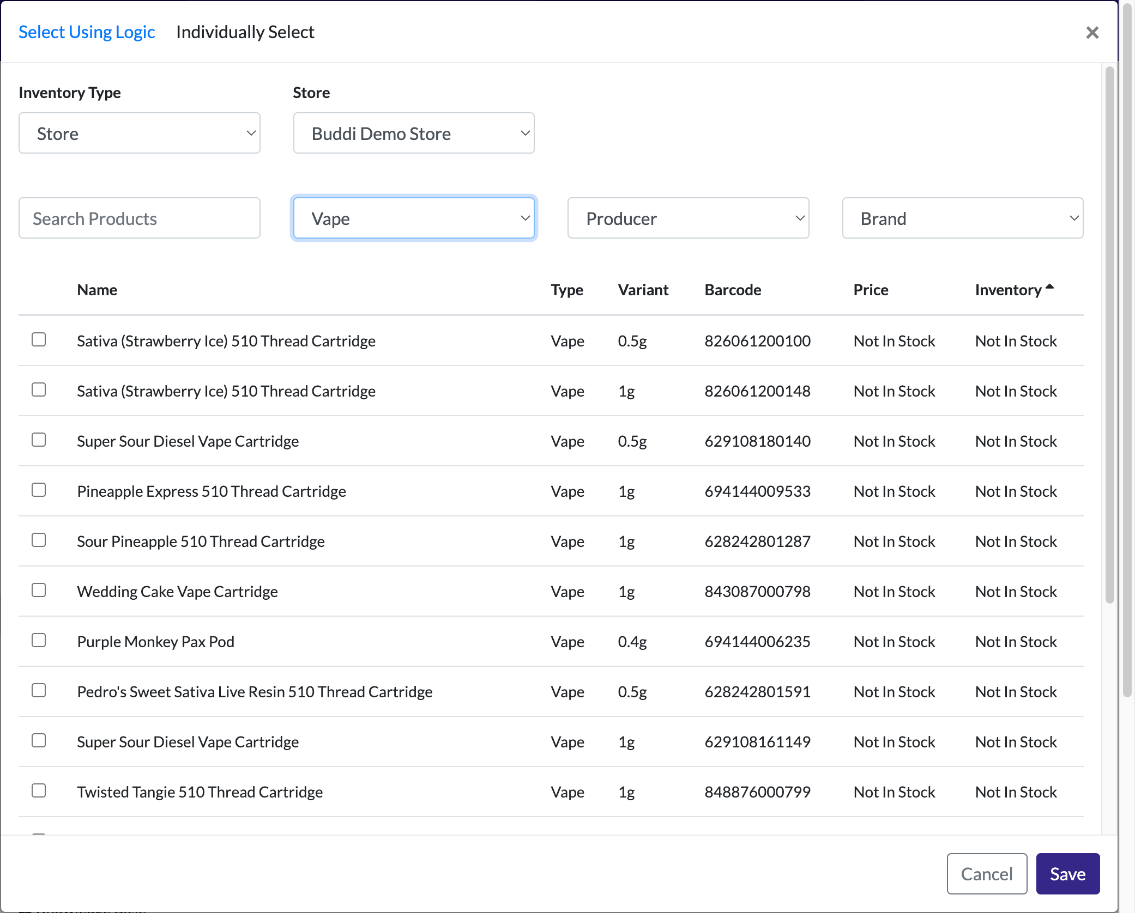
Task: Check Sativa (Strawberry Ice) 0.5g row checkbox
Action: 39,339
